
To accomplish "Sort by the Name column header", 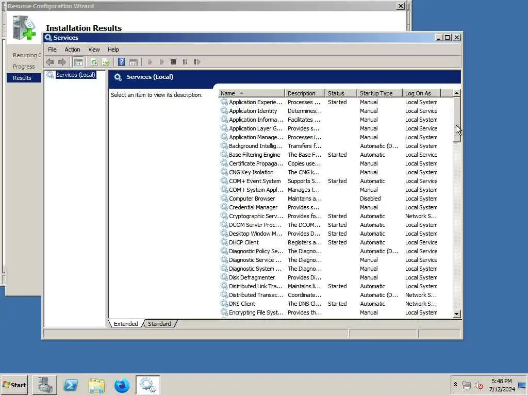I will [x=252, y=93].
